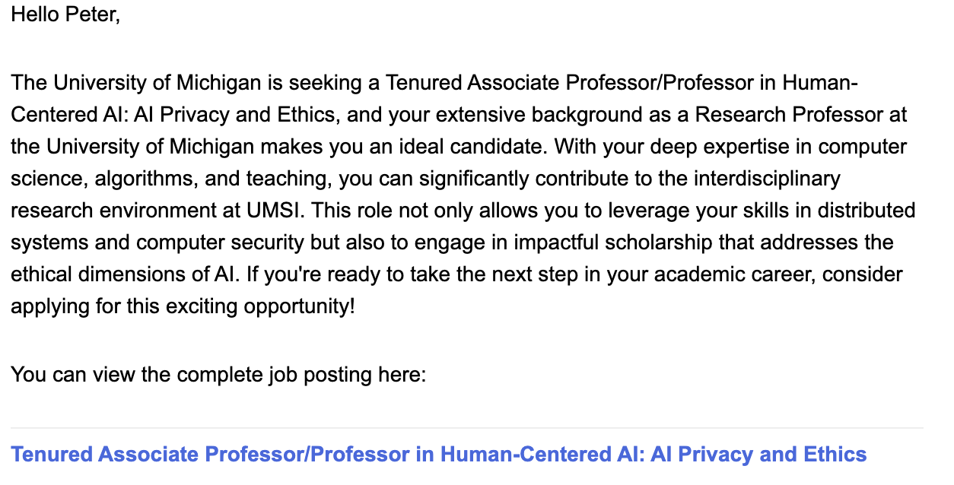Click the words 'University of Michigan' in the first line

(x=158, y=83)
